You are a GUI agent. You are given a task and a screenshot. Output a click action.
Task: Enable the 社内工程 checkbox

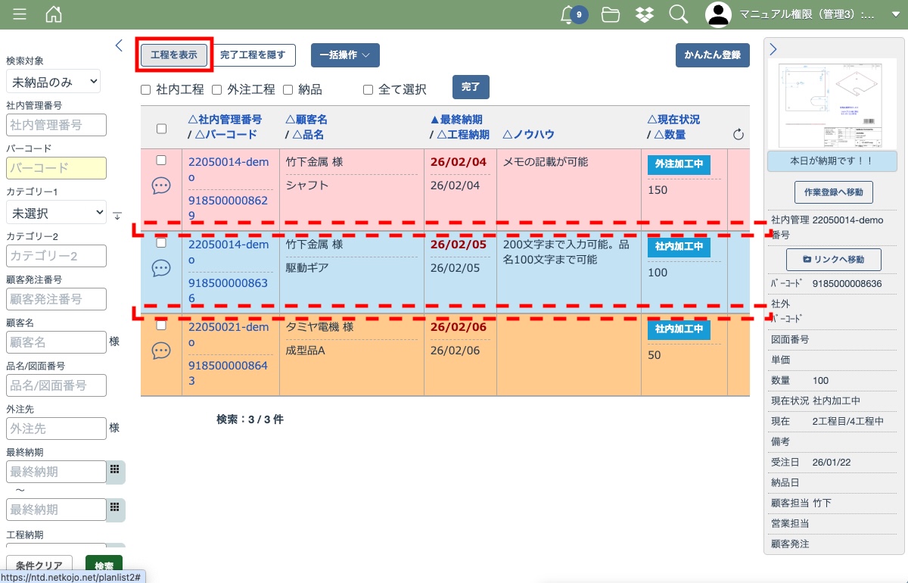coord(146,90)
